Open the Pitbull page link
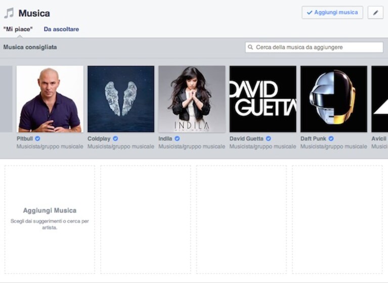The image size is (388, 283). coord(24,139)
